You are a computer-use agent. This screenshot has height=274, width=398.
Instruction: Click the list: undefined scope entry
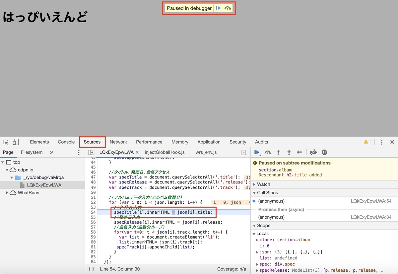278,258
